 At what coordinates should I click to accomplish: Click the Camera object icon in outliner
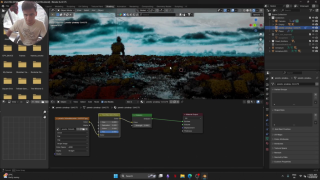coord(276,21)
